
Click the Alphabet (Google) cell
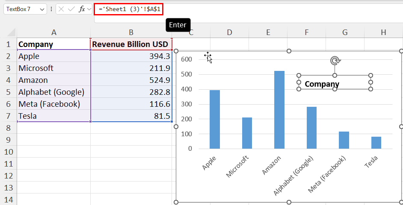click(54, 92)
